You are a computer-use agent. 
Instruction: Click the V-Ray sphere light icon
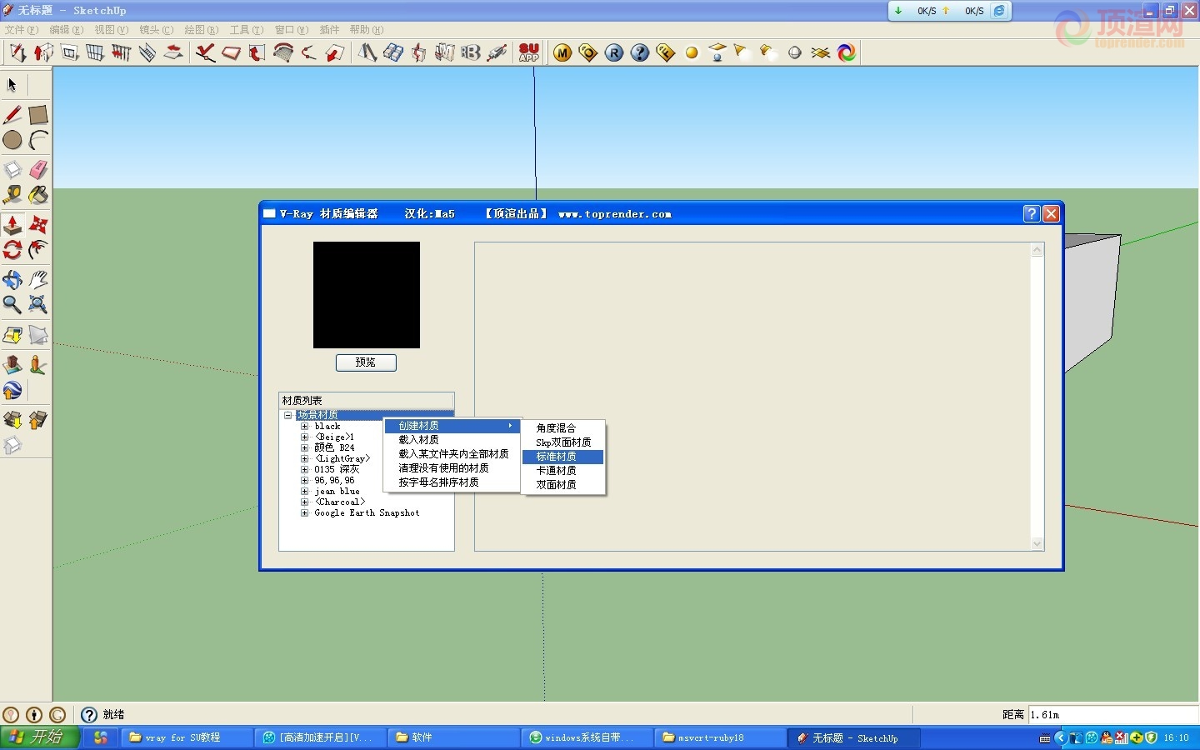pos(692,53)
